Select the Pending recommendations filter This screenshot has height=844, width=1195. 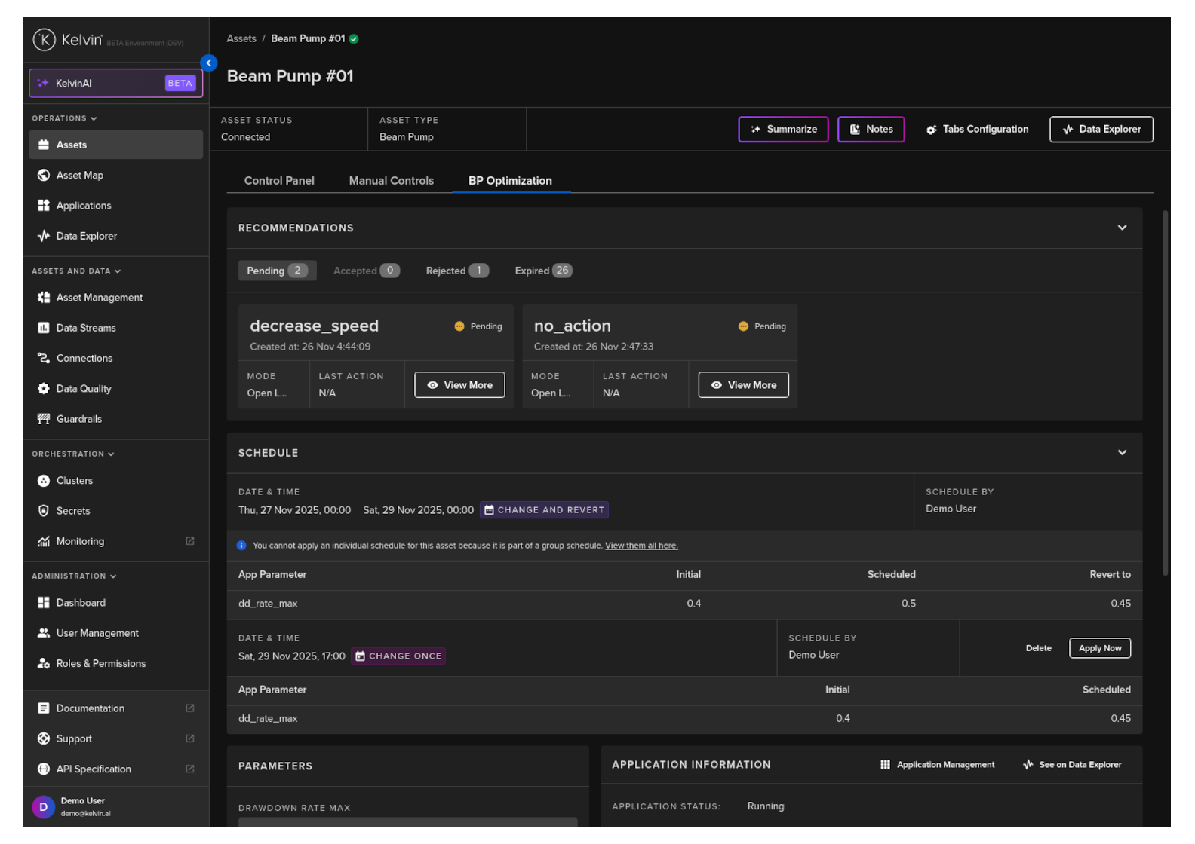[x=277, y=271]
